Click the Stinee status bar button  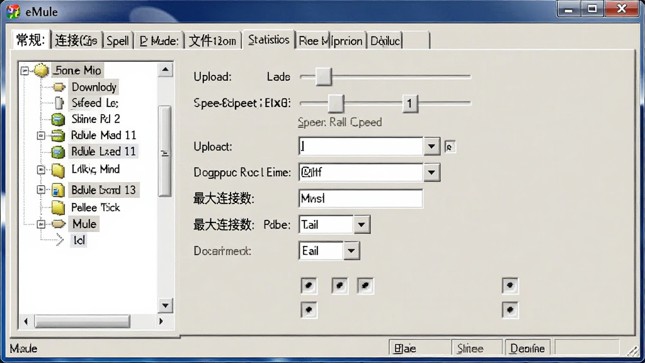tap(477, 349)
